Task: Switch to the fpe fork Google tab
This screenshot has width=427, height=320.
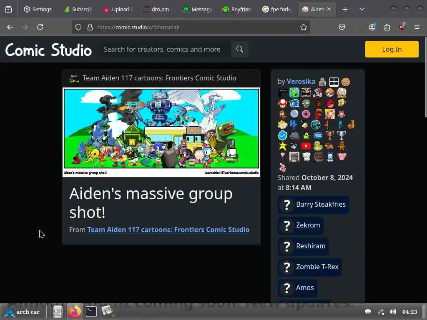Action: coord(277,9)
